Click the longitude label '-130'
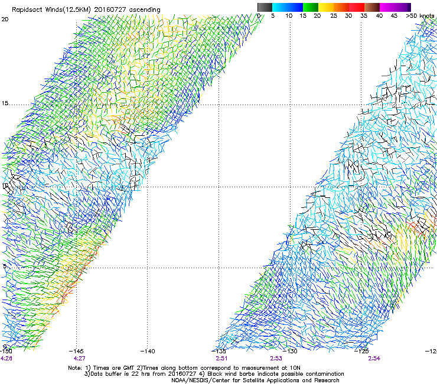 coord(290,352)
